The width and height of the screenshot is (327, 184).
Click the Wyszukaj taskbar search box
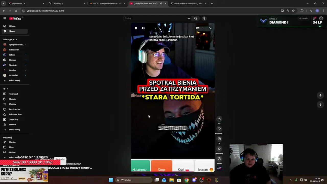[x=134, y=180]
